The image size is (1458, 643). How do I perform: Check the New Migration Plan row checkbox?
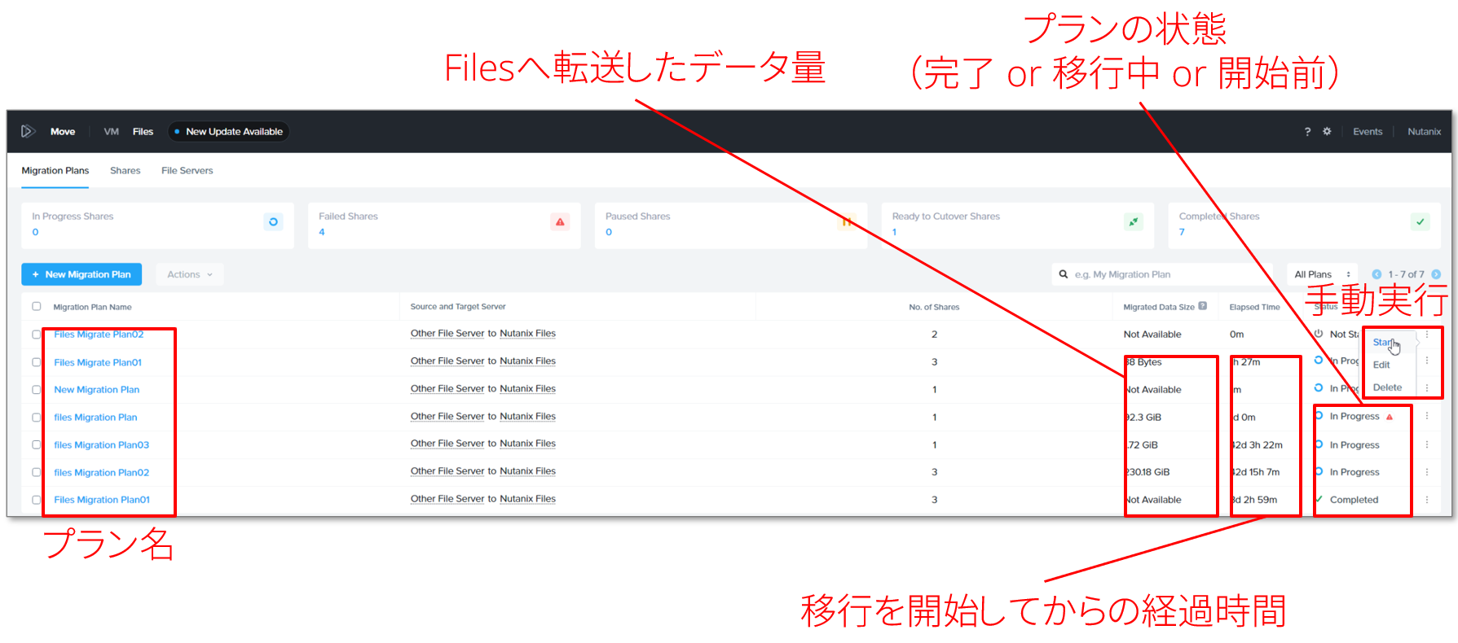[x=36, y=390]
